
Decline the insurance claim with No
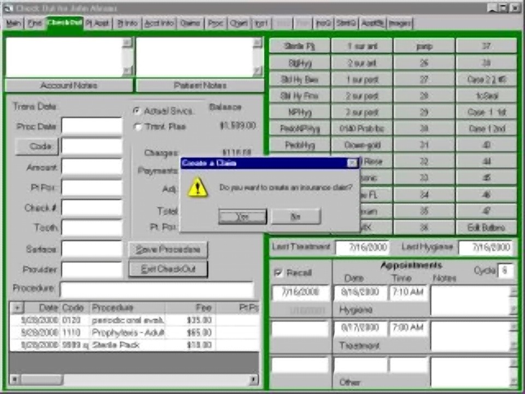296,217
